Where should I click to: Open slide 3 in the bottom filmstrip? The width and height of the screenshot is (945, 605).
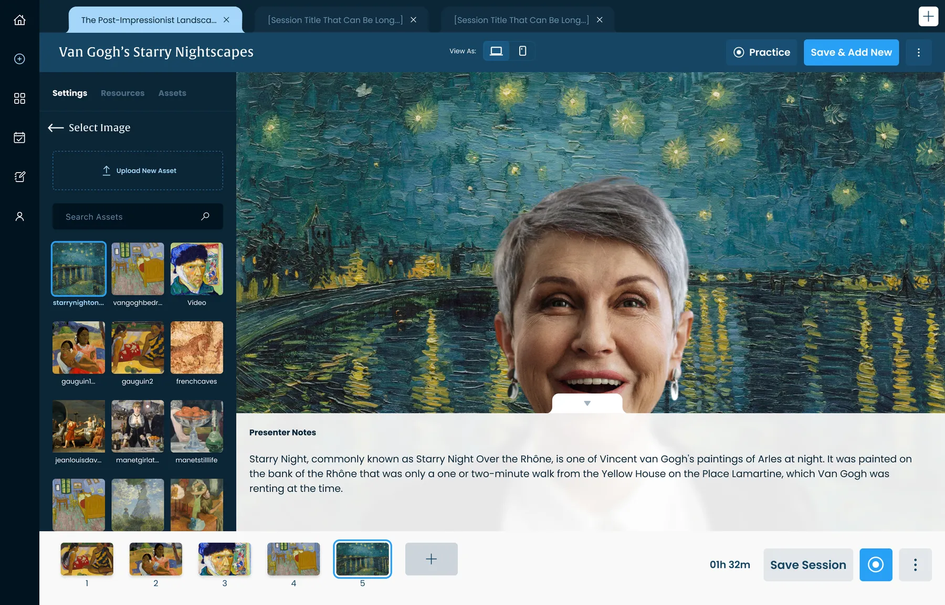click(225, 559)
